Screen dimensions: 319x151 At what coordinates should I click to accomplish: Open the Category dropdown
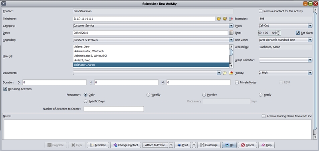click(231, 26)
